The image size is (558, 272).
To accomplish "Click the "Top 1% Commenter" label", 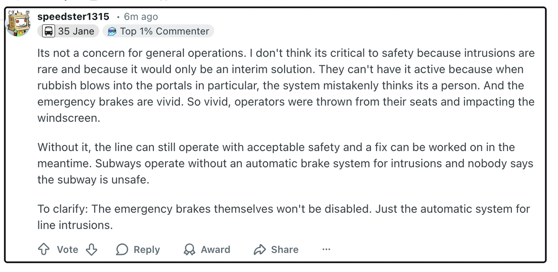I will pyautogui.click(x=164, y=31).
